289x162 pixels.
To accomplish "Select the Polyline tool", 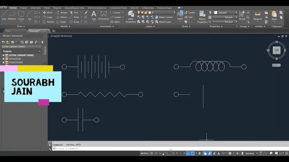I will (12, 15).
